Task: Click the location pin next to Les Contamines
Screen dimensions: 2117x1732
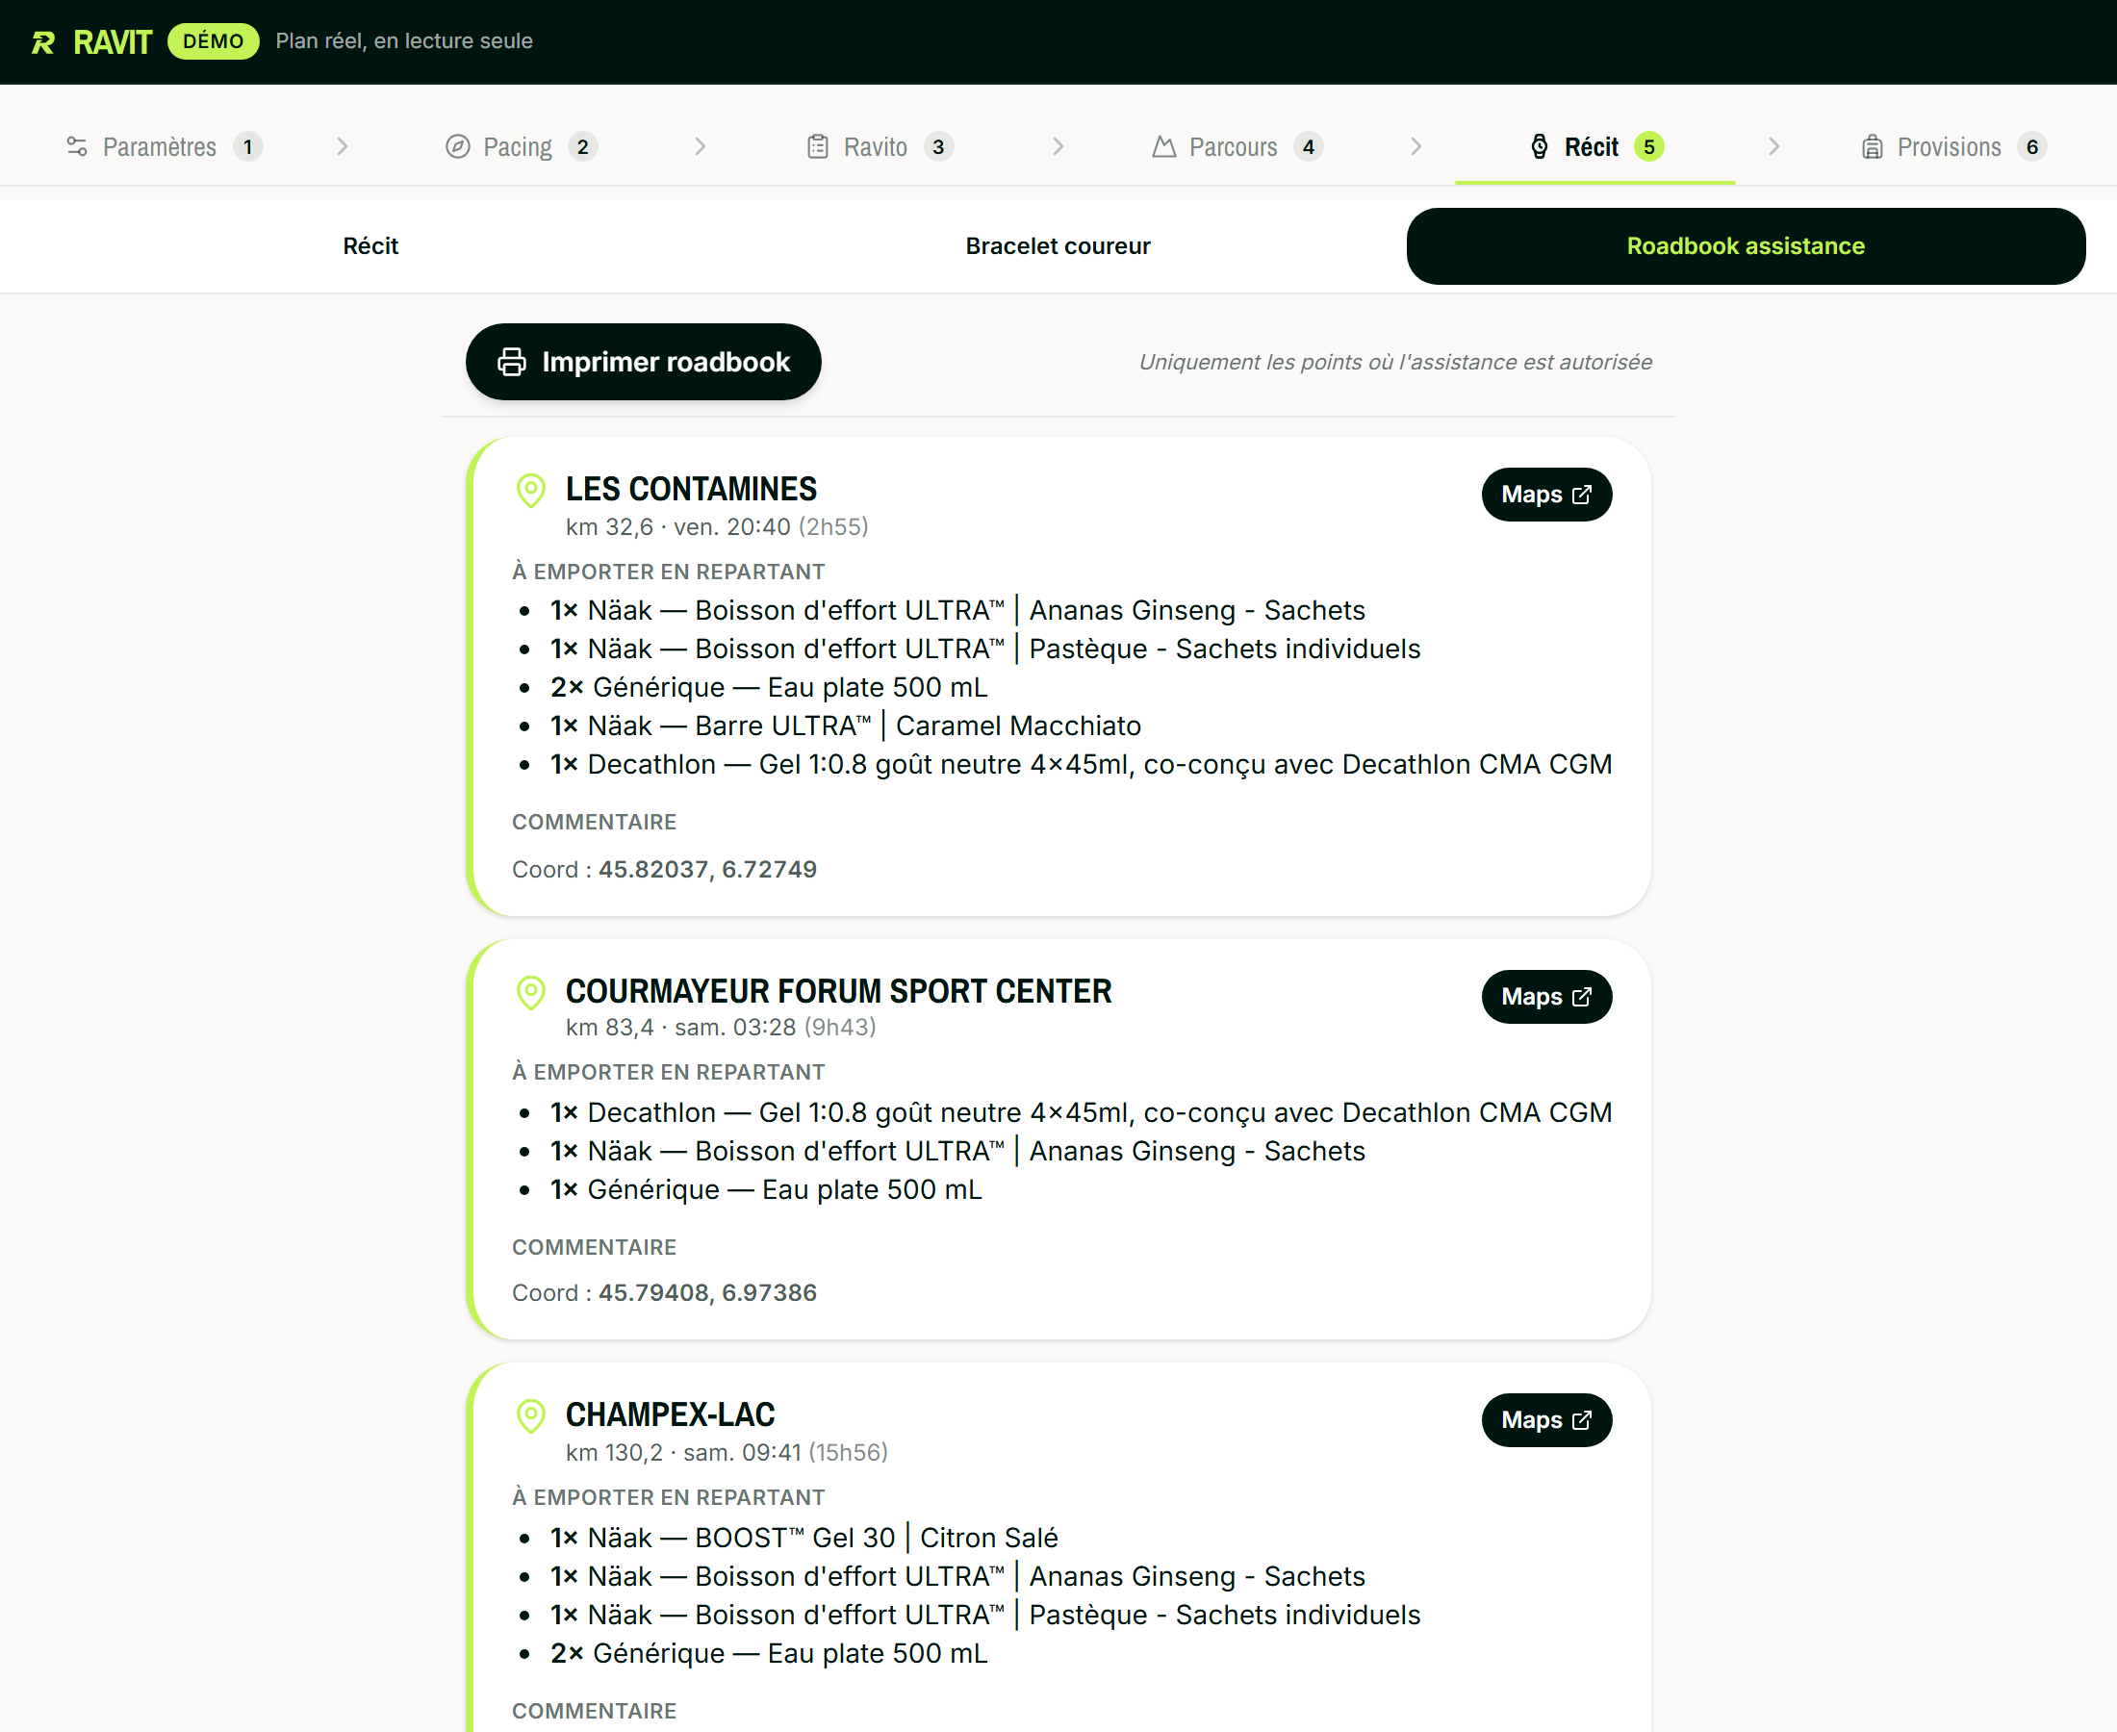Action: point(531,490)
